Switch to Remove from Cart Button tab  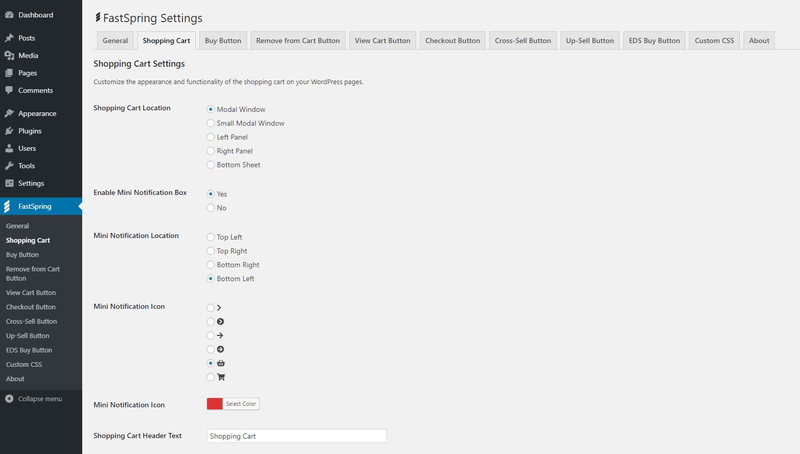click(x=298, y=41)
